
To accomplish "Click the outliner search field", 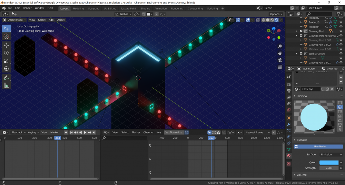I will coord(319,14).
